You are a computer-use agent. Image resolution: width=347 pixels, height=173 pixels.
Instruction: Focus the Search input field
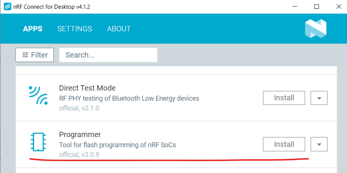108,55
